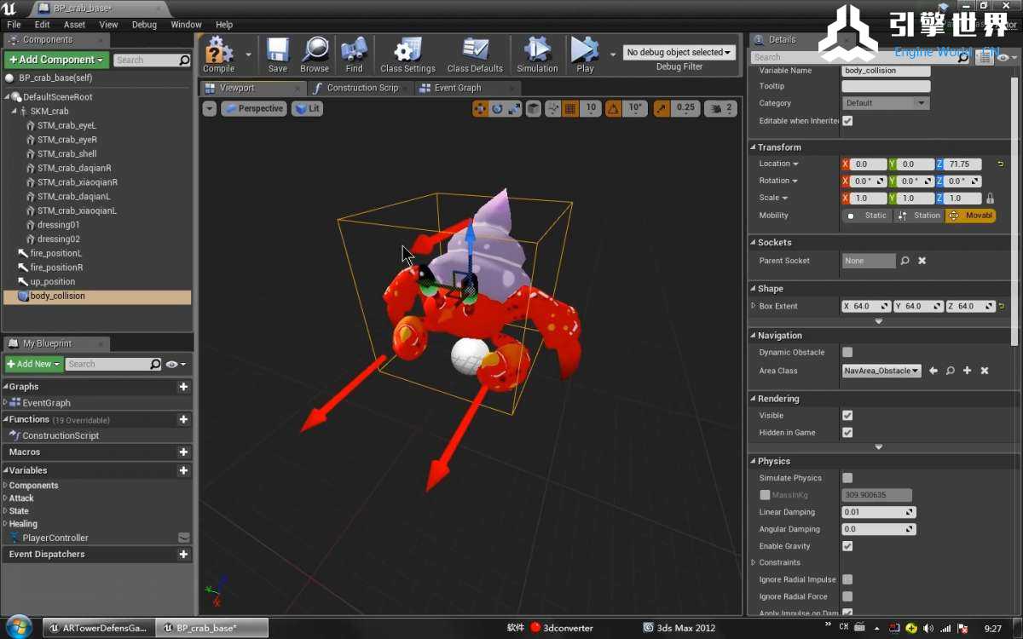Image resolution: width=1023 pixels, height=639 pixels.
Task: Click the coordinate system cube icon in viewport
Action: click(x=534, y=108)
